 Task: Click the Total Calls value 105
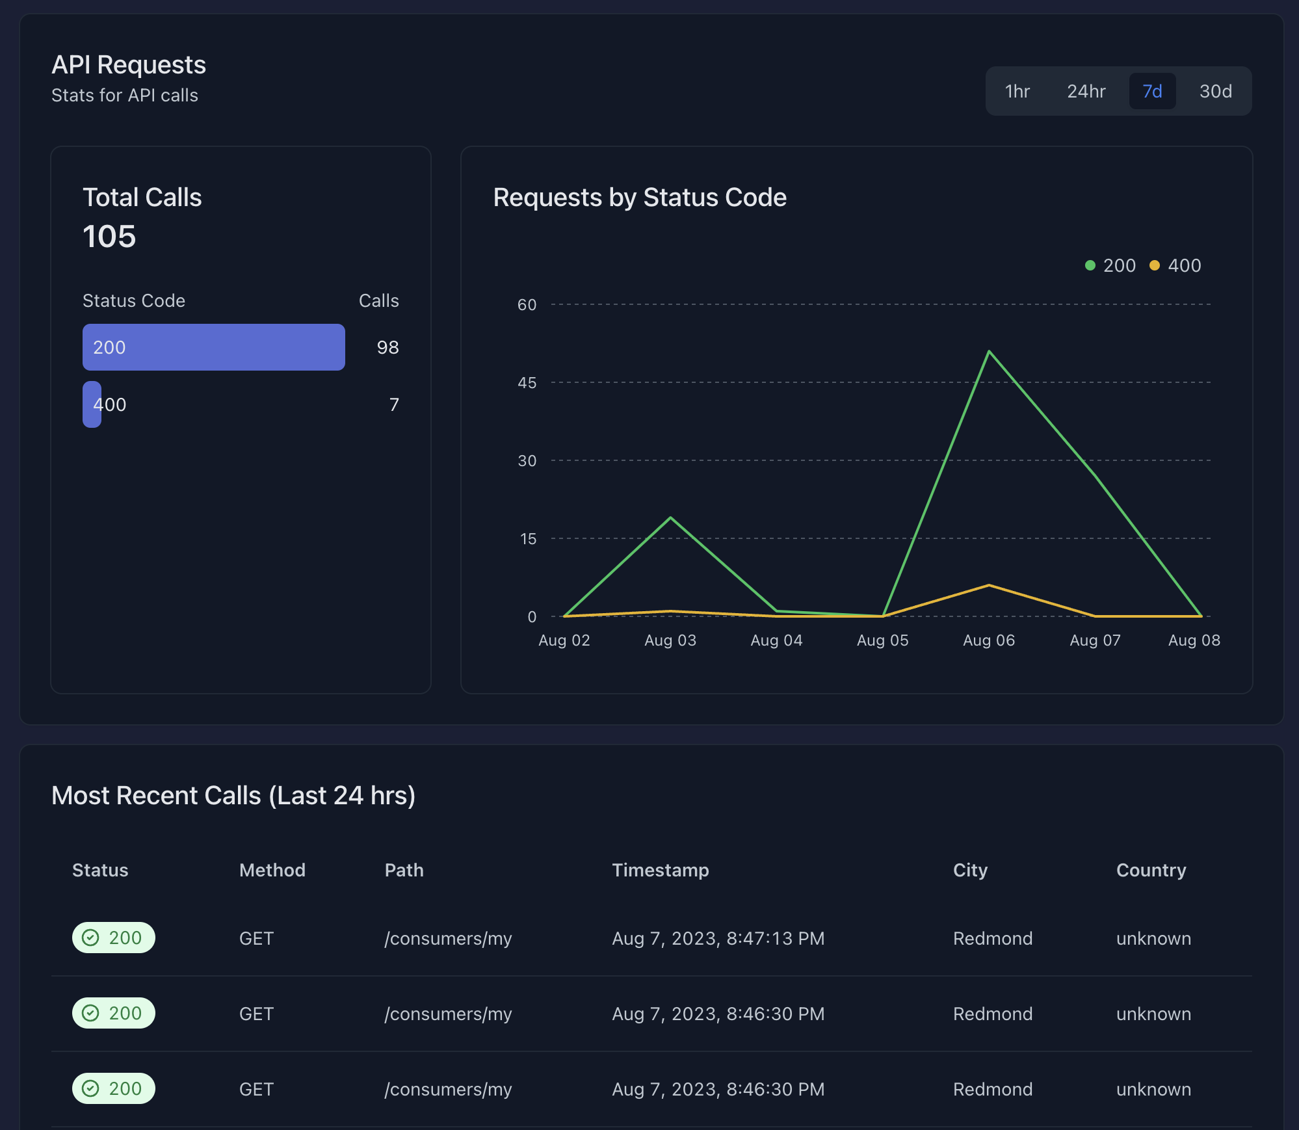pyautogui.click(x=109, y=236)
